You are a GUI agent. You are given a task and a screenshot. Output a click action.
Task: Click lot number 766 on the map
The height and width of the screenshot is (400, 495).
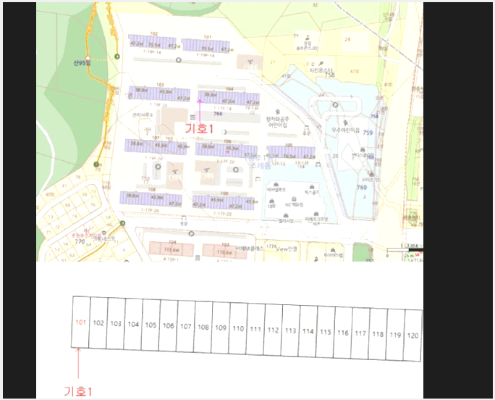tap(218, 114)
